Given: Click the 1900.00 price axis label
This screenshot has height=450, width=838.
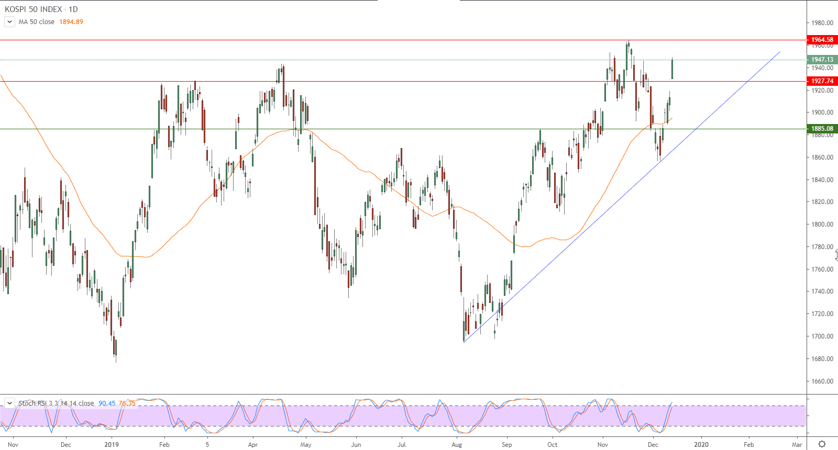Looking at the screenshot, I should point(822,113).
